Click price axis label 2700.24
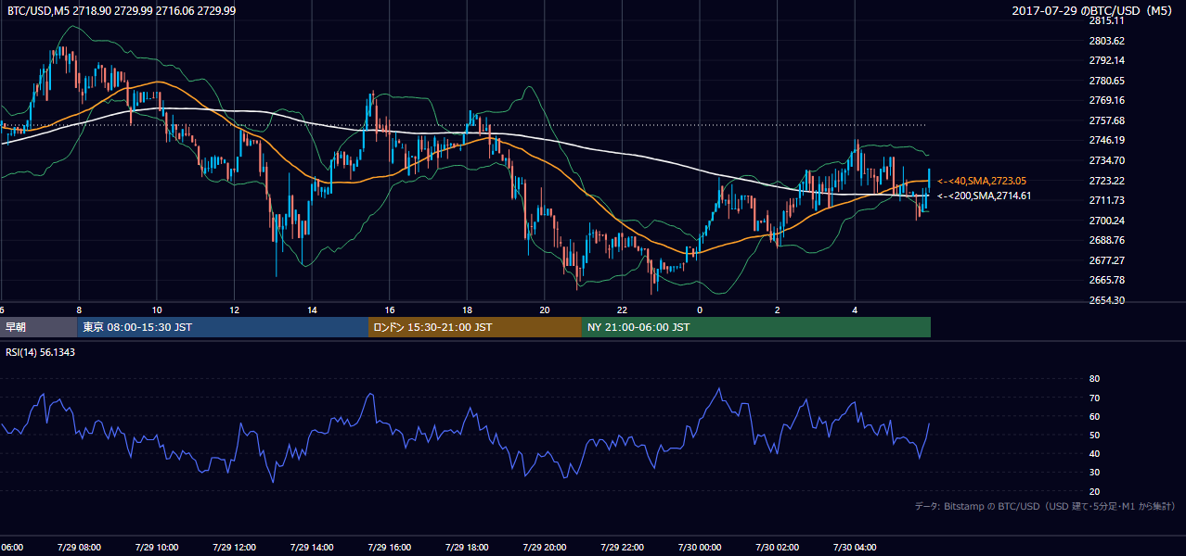 [x=1106, y=221]
